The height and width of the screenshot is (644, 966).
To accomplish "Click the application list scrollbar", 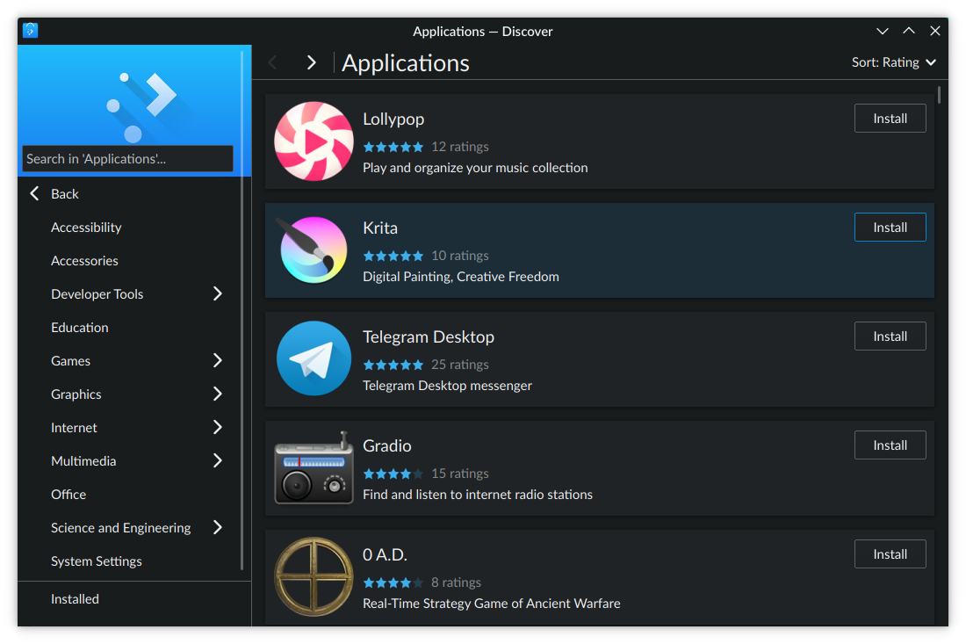I will [939, 95].
